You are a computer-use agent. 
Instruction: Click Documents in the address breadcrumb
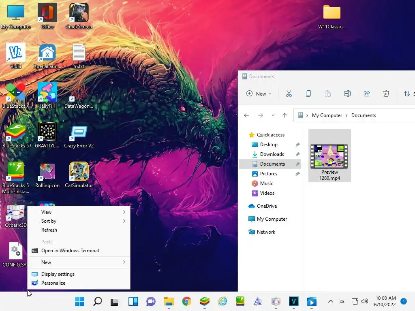click(364, 115)
